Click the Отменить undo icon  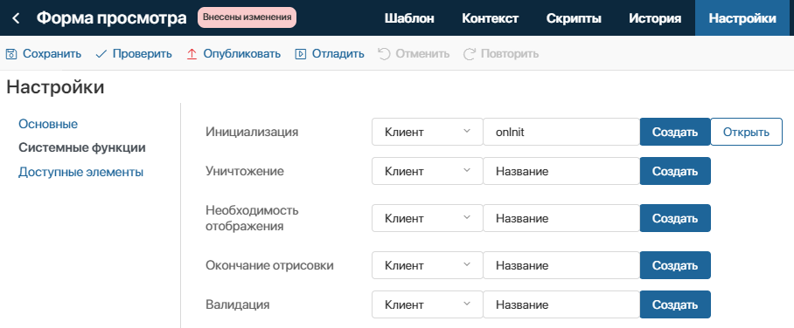point(384,53)
